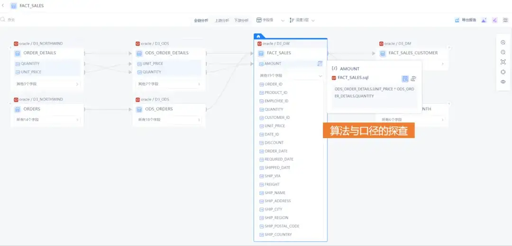
Task: Click the fit-to-screen icon in right toolbar
Action: coord(503,62)
